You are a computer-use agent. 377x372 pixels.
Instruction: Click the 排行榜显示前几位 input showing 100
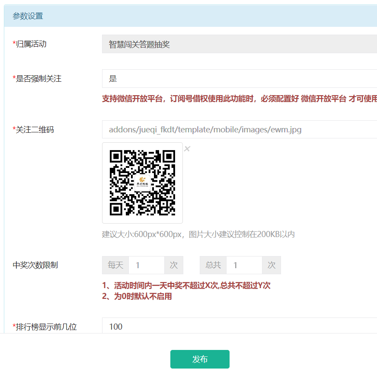[x=240, y=326]
